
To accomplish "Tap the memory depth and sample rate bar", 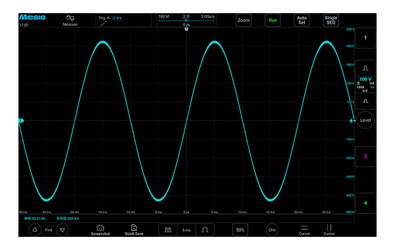I will 186,20.
